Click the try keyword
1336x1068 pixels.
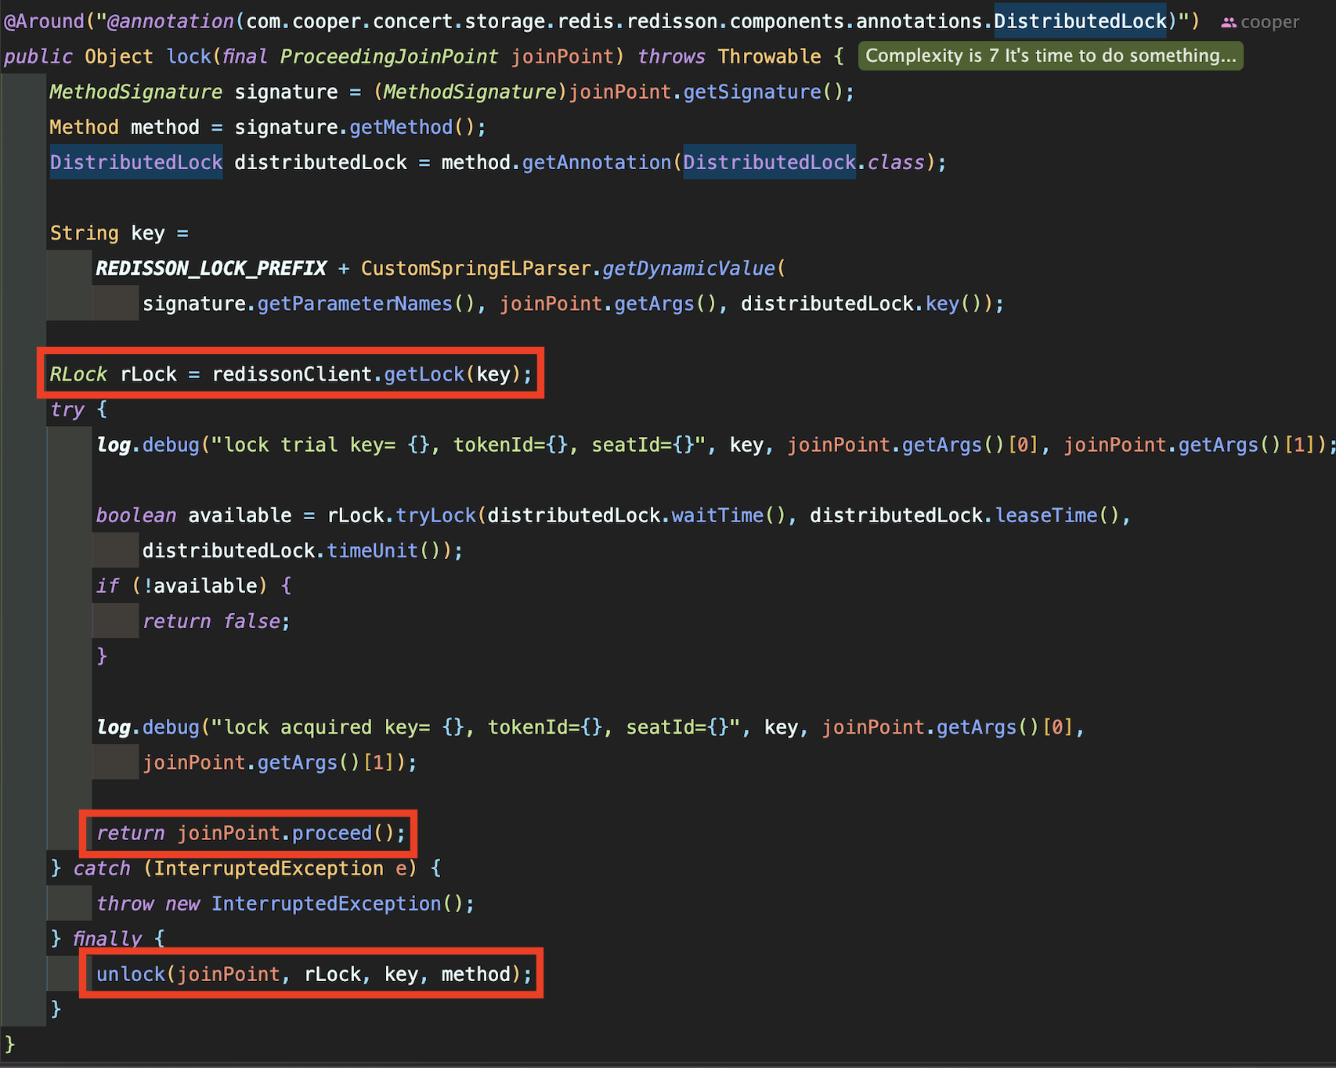[x=67, y=409]
